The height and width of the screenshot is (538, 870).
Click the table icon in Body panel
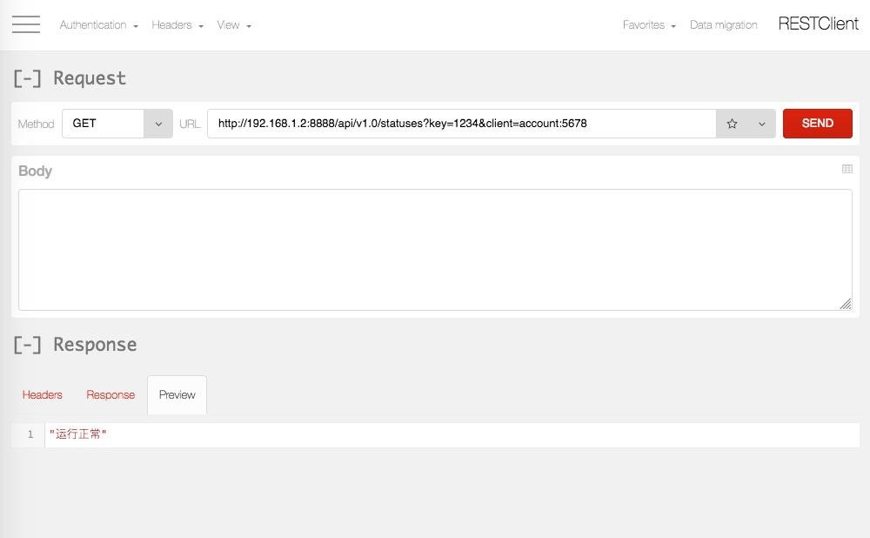point(847,169)
